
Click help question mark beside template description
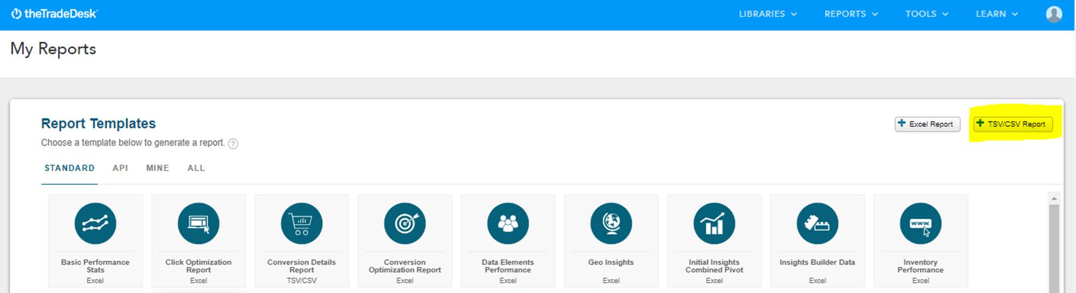click(x=233, y=143)
